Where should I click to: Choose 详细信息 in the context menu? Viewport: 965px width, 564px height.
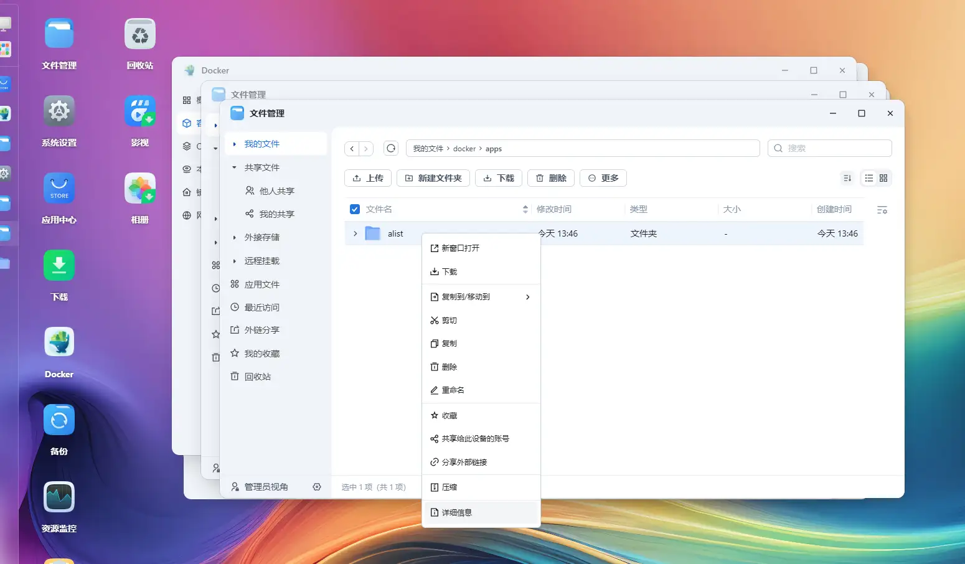(x=456, y=512)
